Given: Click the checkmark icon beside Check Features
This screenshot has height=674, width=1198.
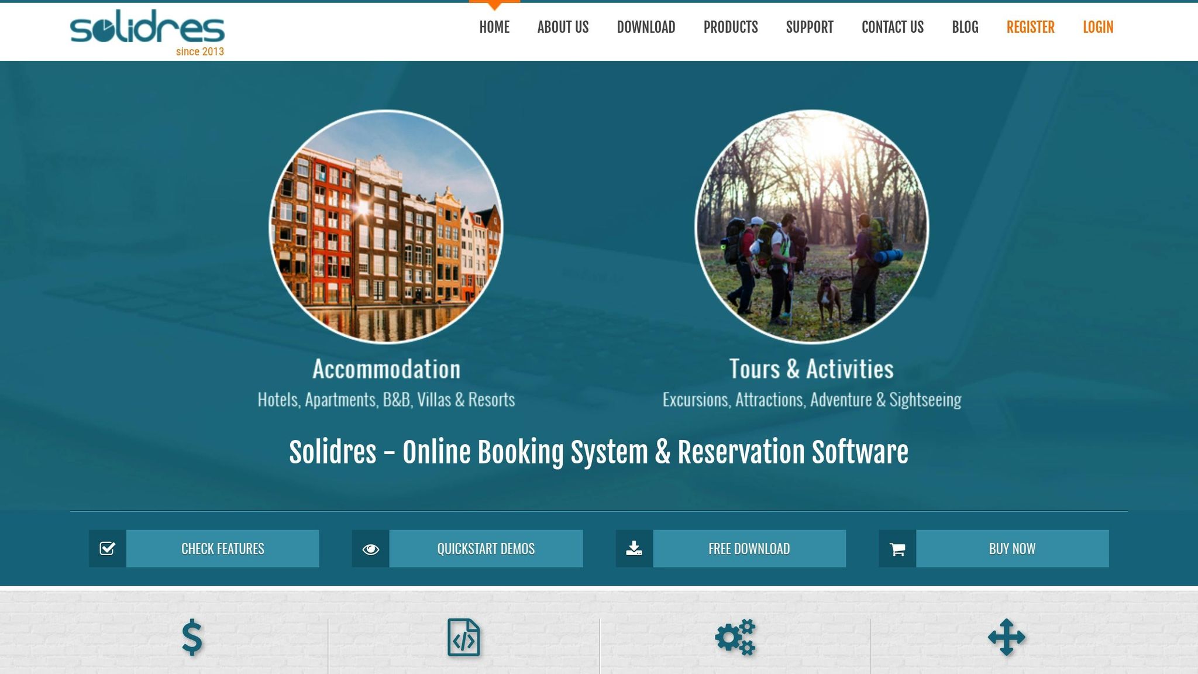Looking at the screenshot, I should tap(107, 548).
